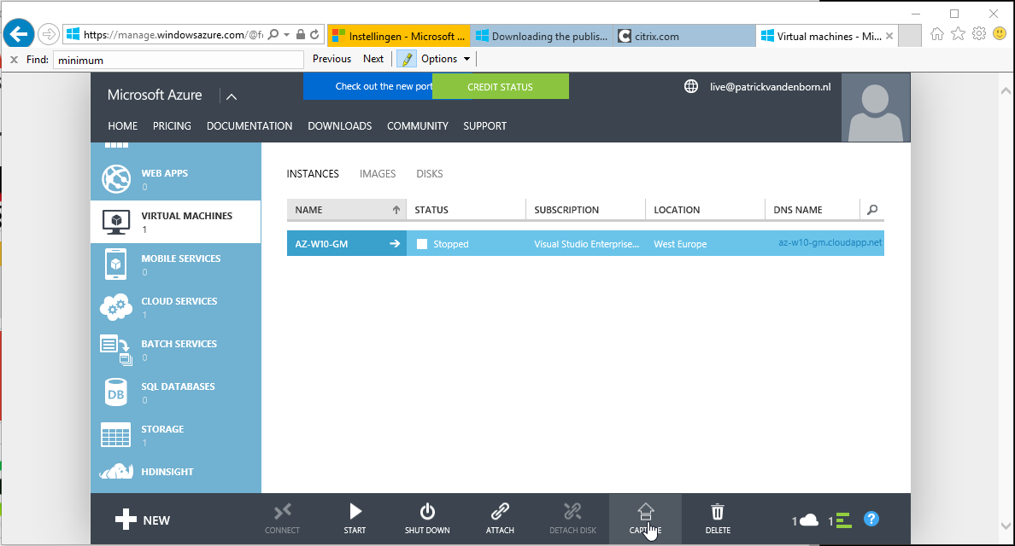
Task: Switch to the Images tab
Action: click(x=378, y=174)
